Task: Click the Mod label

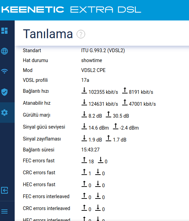Action: pos(28,70)
